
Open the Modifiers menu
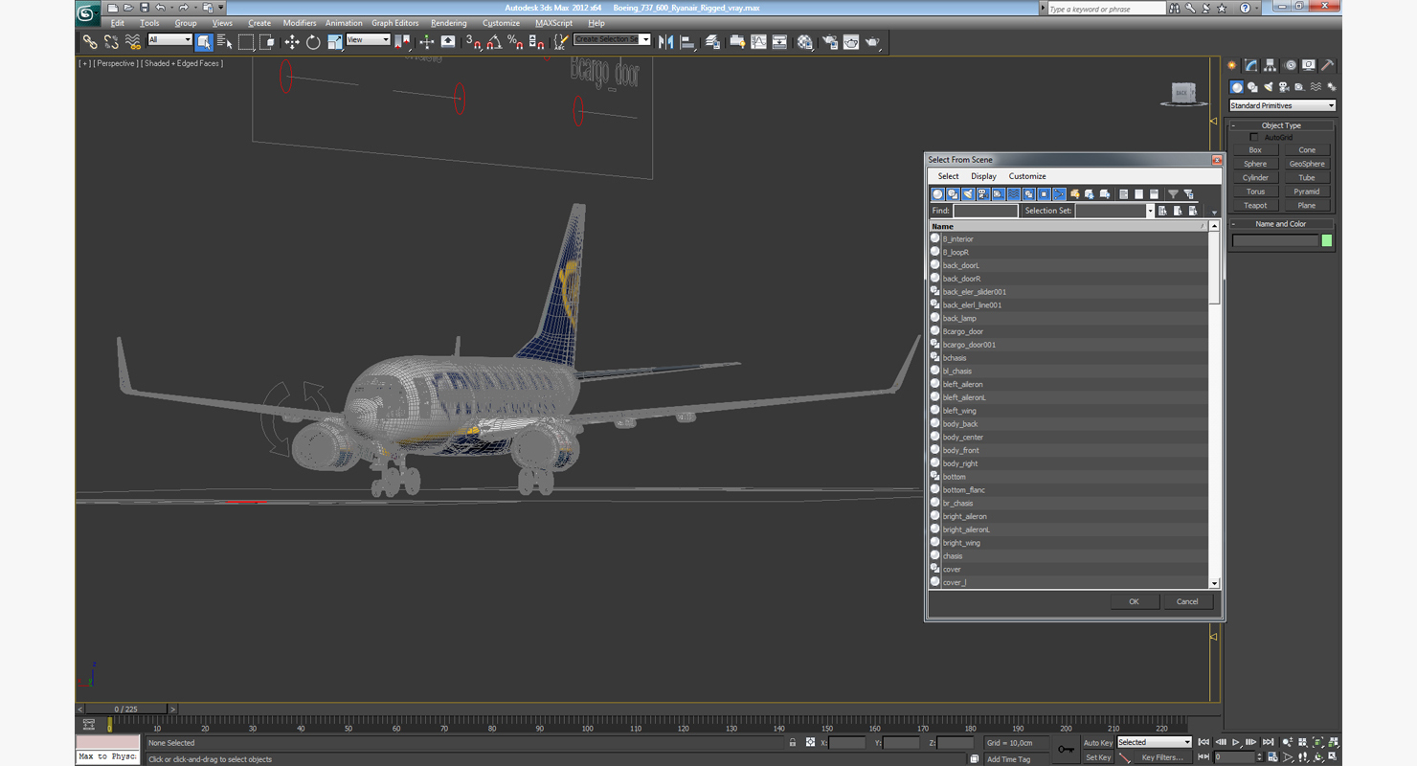point(300,23)
